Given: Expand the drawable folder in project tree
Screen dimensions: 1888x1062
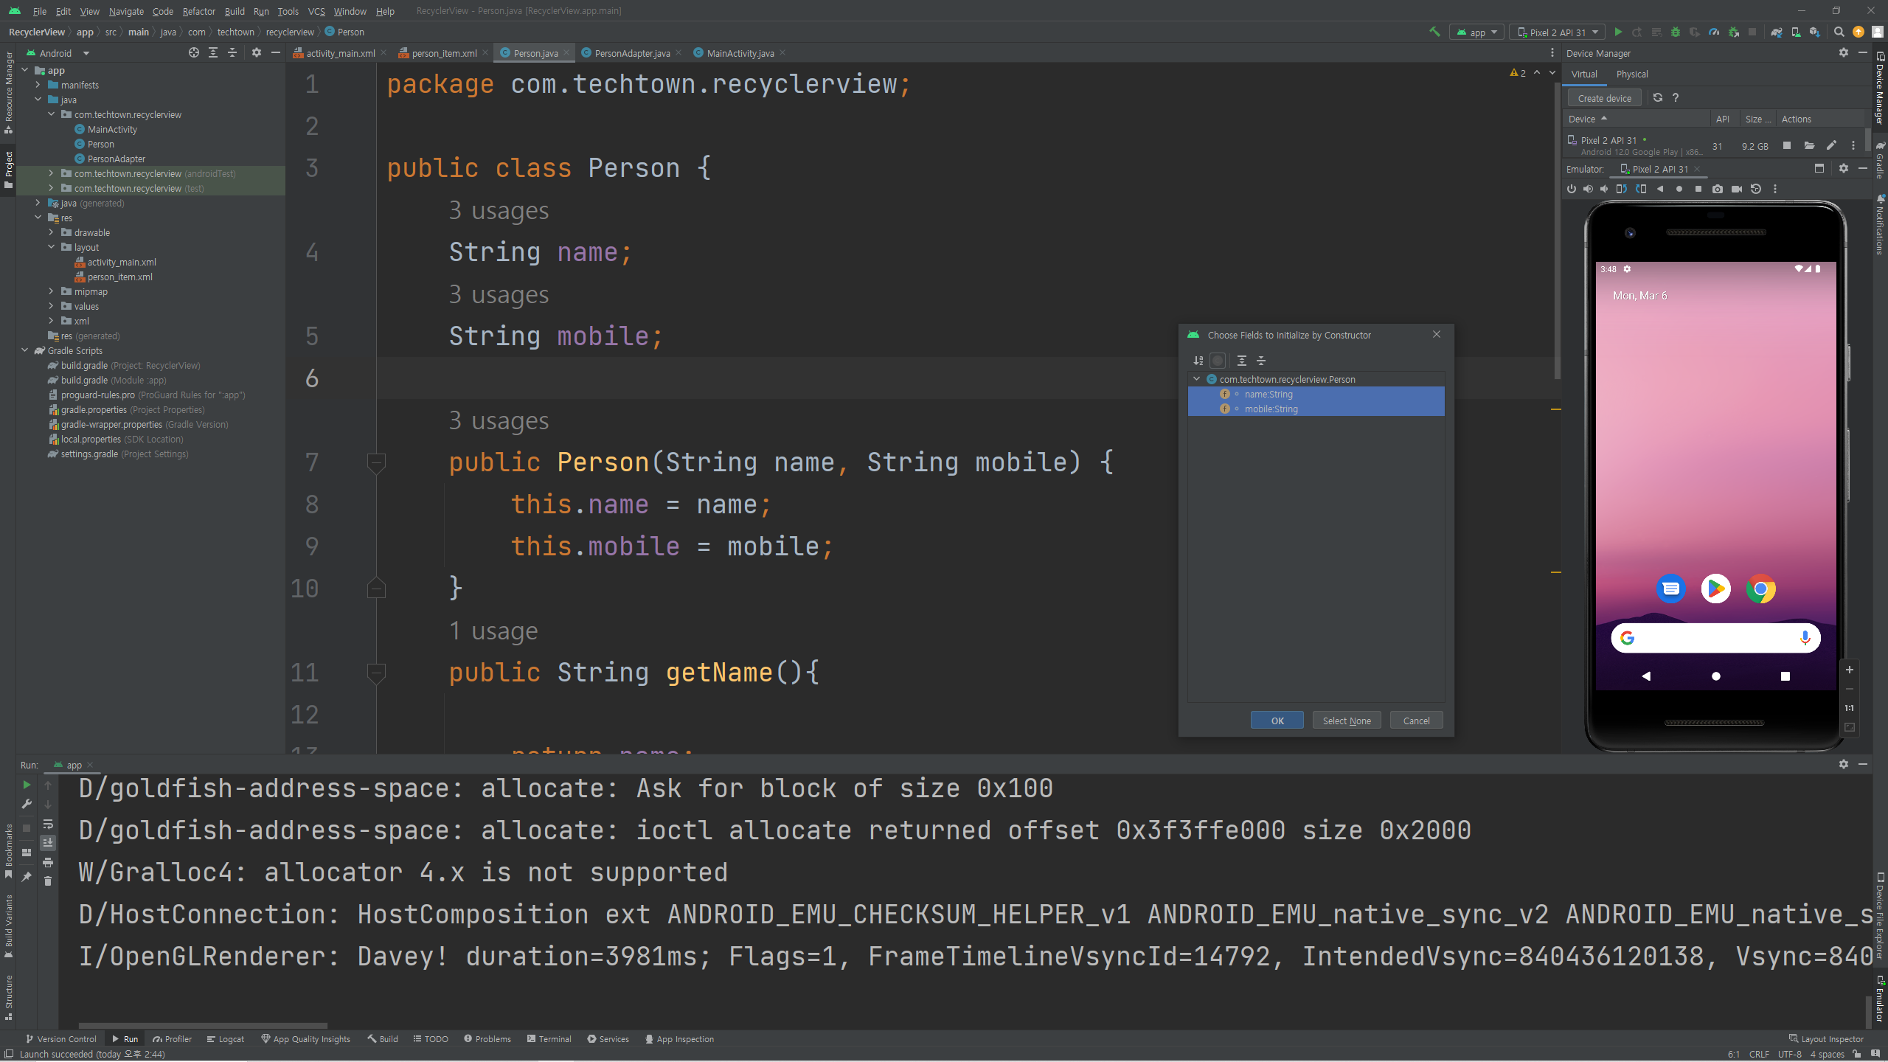Looking at the screenshot, I should click(52, 232).
